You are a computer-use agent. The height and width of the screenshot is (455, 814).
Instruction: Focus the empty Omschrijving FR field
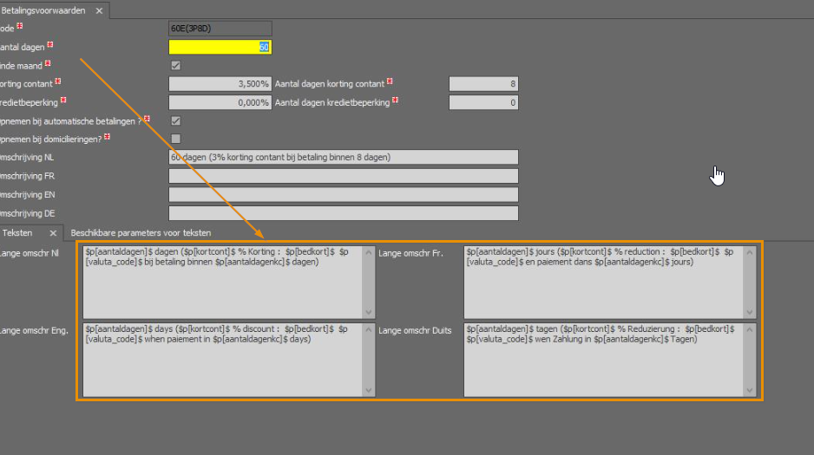point(343,176)
